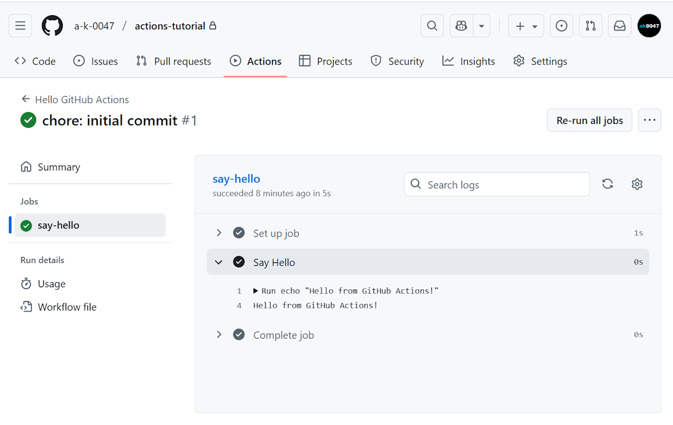The width and height of the screenshot is (673, 425).
Task: Go back to Hello GitHub Actions workflow
Action: 75,99
